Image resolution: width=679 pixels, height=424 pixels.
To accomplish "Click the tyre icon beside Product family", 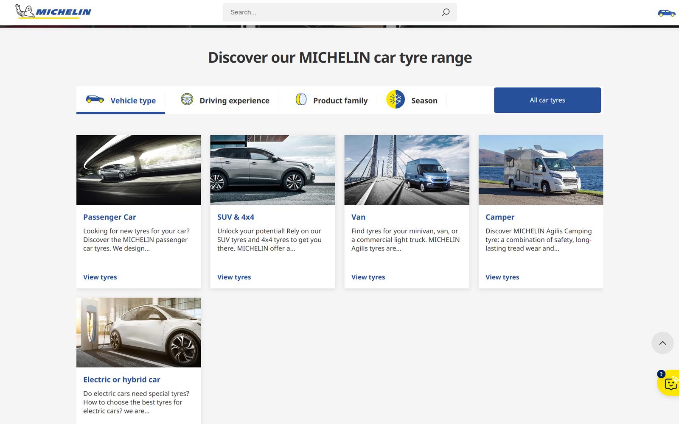I will tap(301, 100).
